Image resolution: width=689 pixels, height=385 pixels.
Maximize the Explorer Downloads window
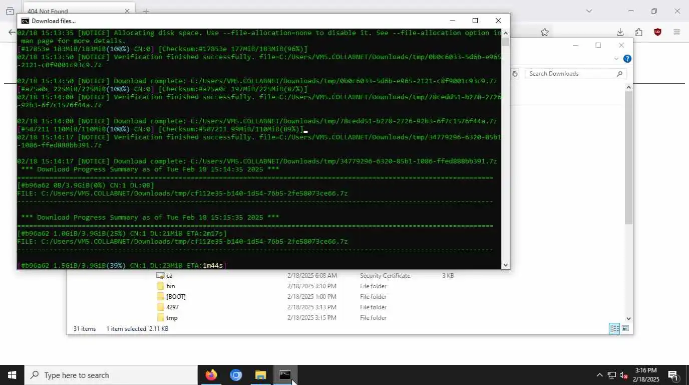598,45
